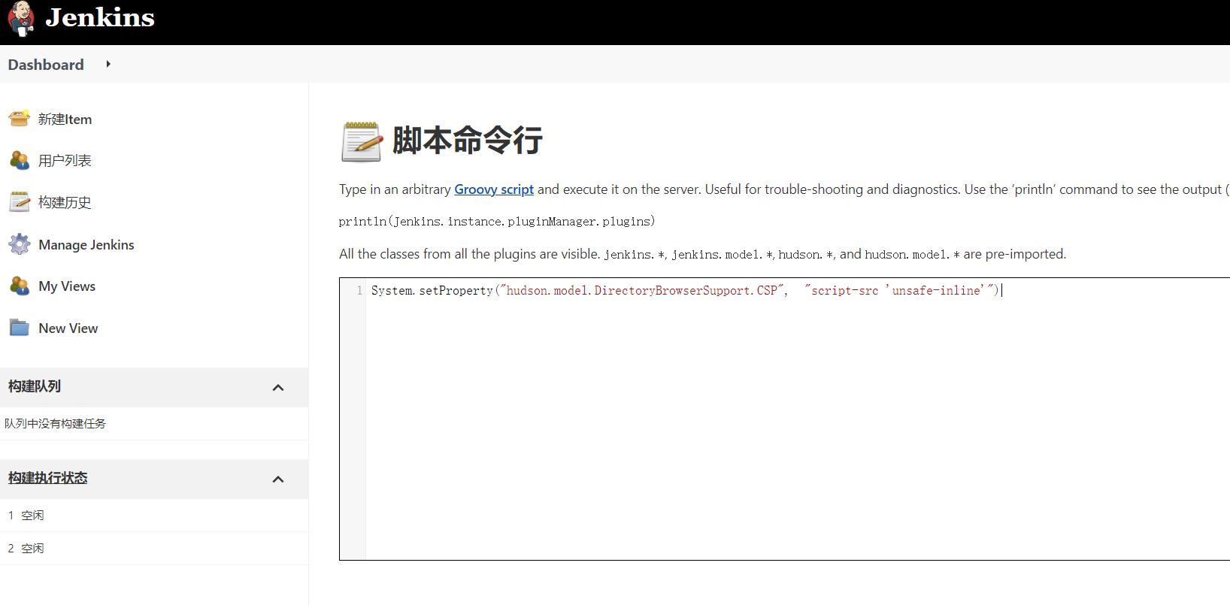
Task: Click the 脚本命令行 notepad icon
Action: click(362, 141)
